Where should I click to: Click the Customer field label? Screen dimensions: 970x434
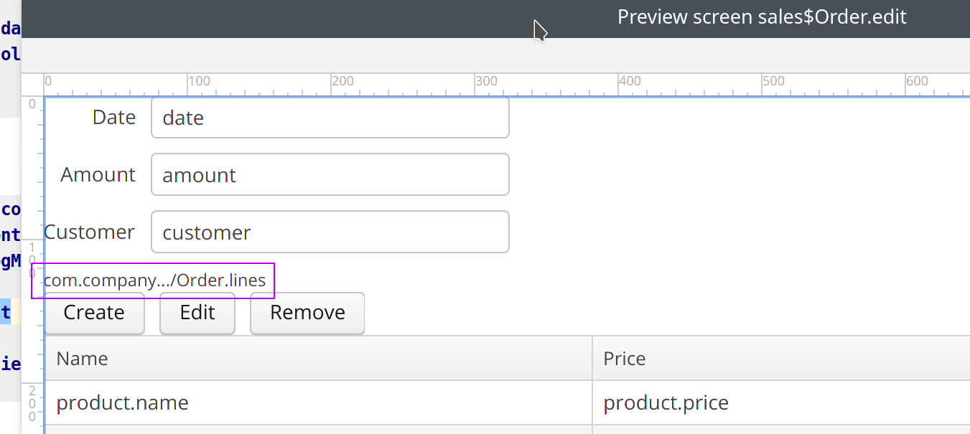coord(90,232)
